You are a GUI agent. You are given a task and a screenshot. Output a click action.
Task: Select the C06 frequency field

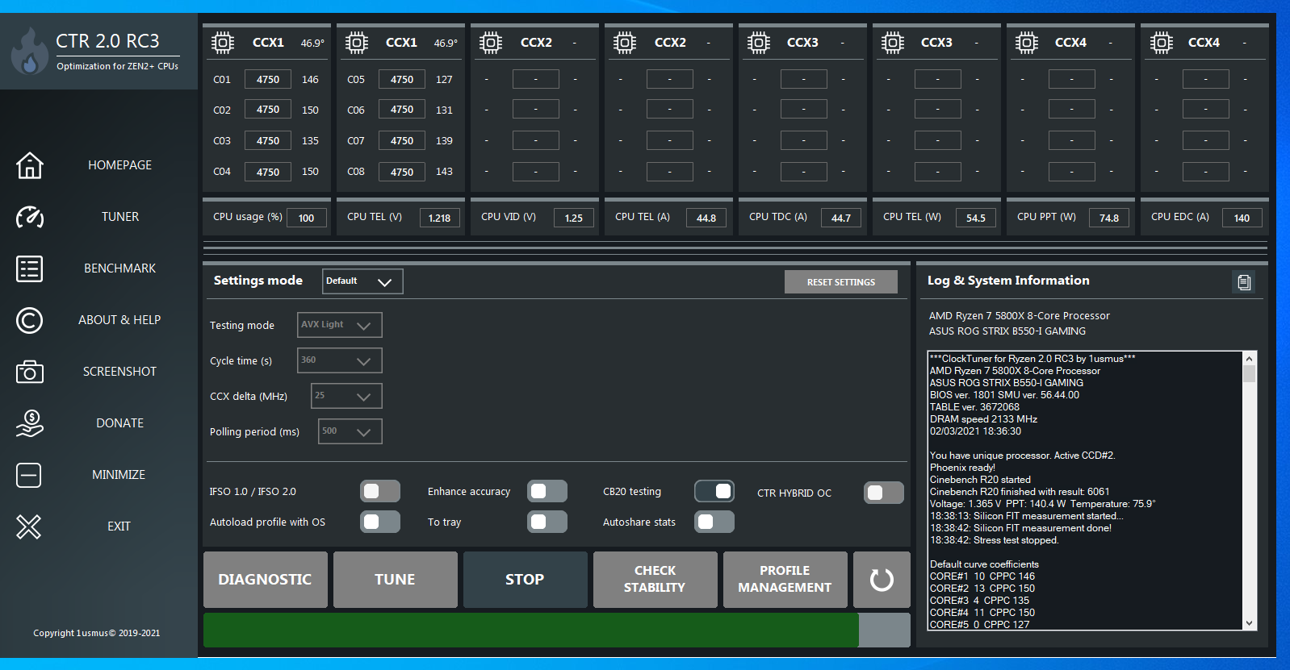click(x=402, y=110)
